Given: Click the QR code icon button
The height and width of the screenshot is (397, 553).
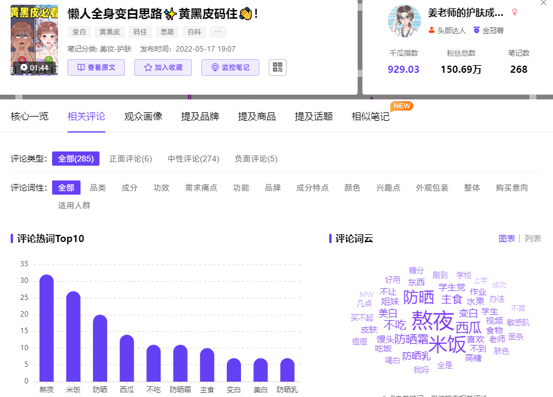Looking at the screenshot, I should 277,67.
